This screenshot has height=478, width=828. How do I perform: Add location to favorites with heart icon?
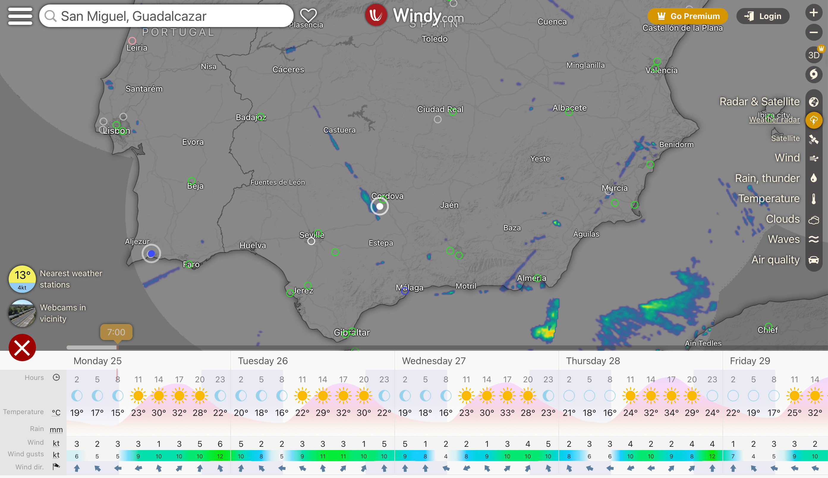coord(308,15)
